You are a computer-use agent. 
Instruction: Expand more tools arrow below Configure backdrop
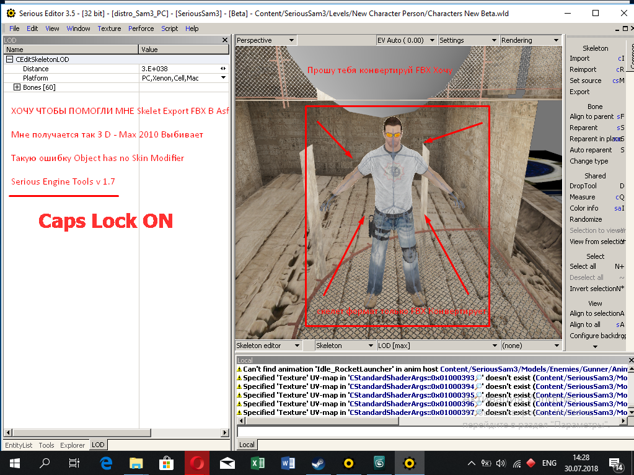click(595, 347)
